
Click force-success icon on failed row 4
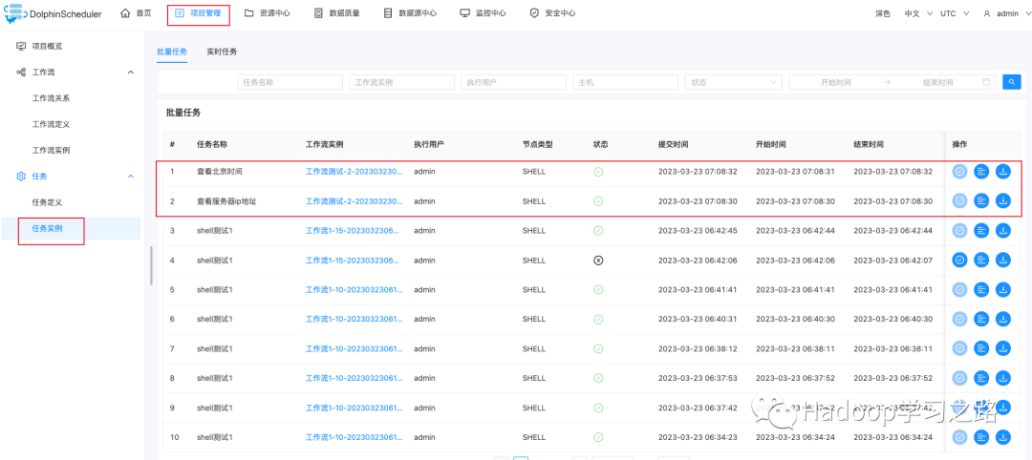pos(959,261)
